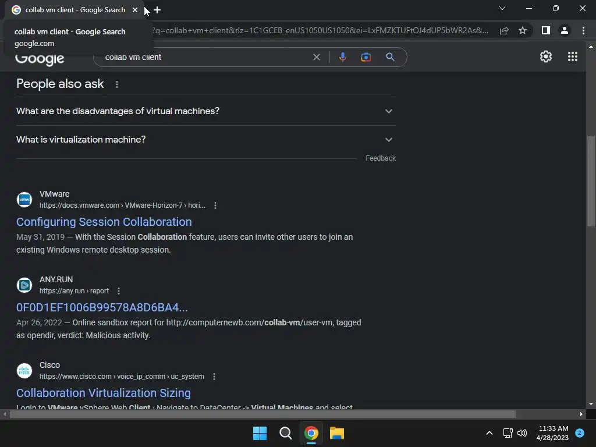Open Windows taskbar search
This screenshot has width=596, height=447.
pos(285,433)
